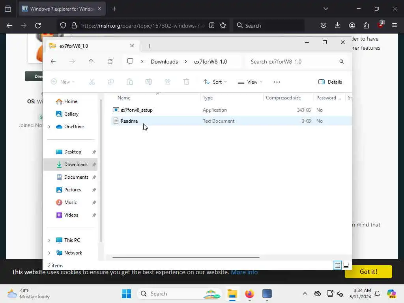Screen dimensions: 404x303
Task: Click the Copy toolbar icon
Action: [111, 82]
